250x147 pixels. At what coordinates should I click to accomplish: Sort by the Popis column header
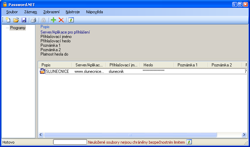55,65
